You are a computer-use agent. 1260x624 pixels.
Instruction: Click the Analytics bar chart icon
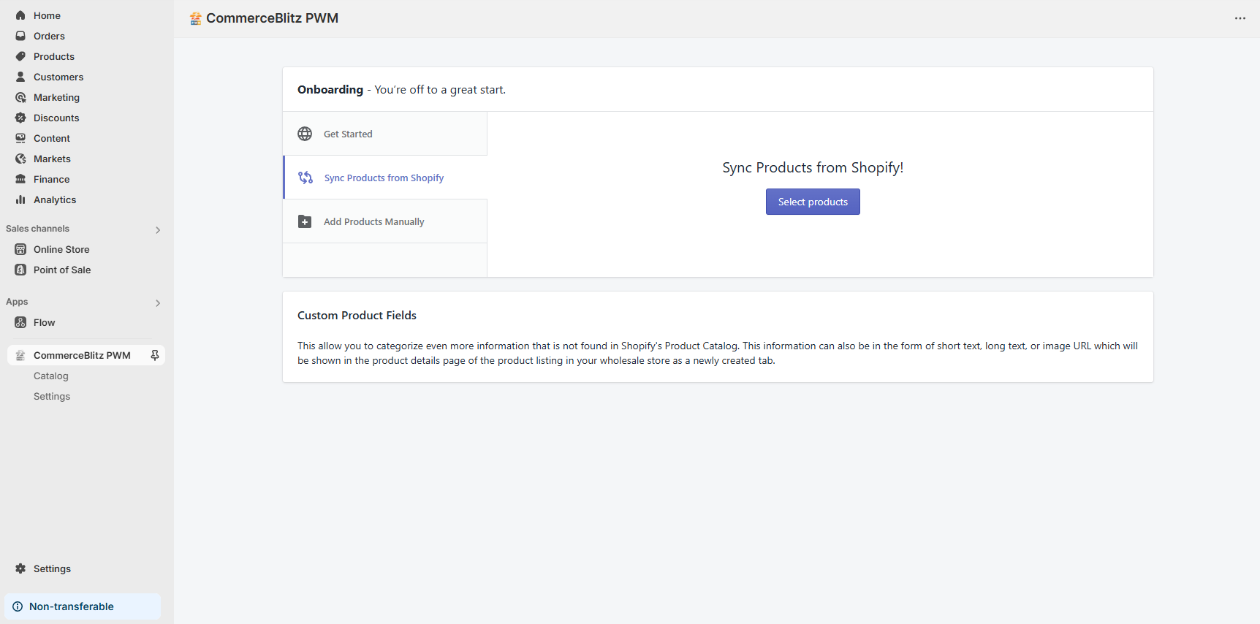(x=20, y=199)
